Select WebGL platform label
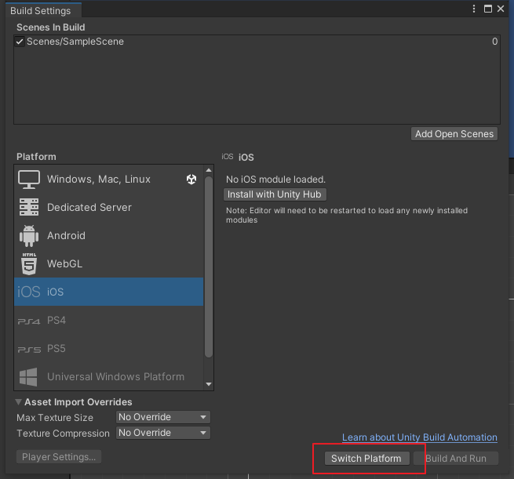 [64, 264]
